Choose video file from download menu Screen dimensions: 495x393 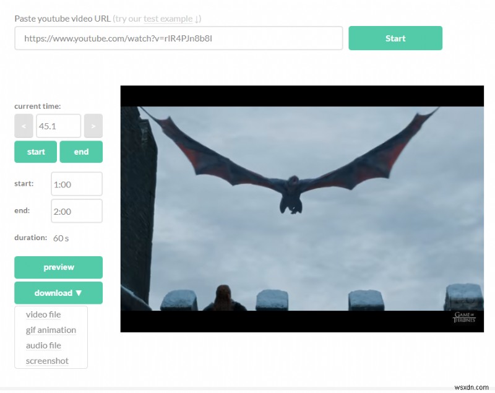pyautogui.click(x=43, y=314)
